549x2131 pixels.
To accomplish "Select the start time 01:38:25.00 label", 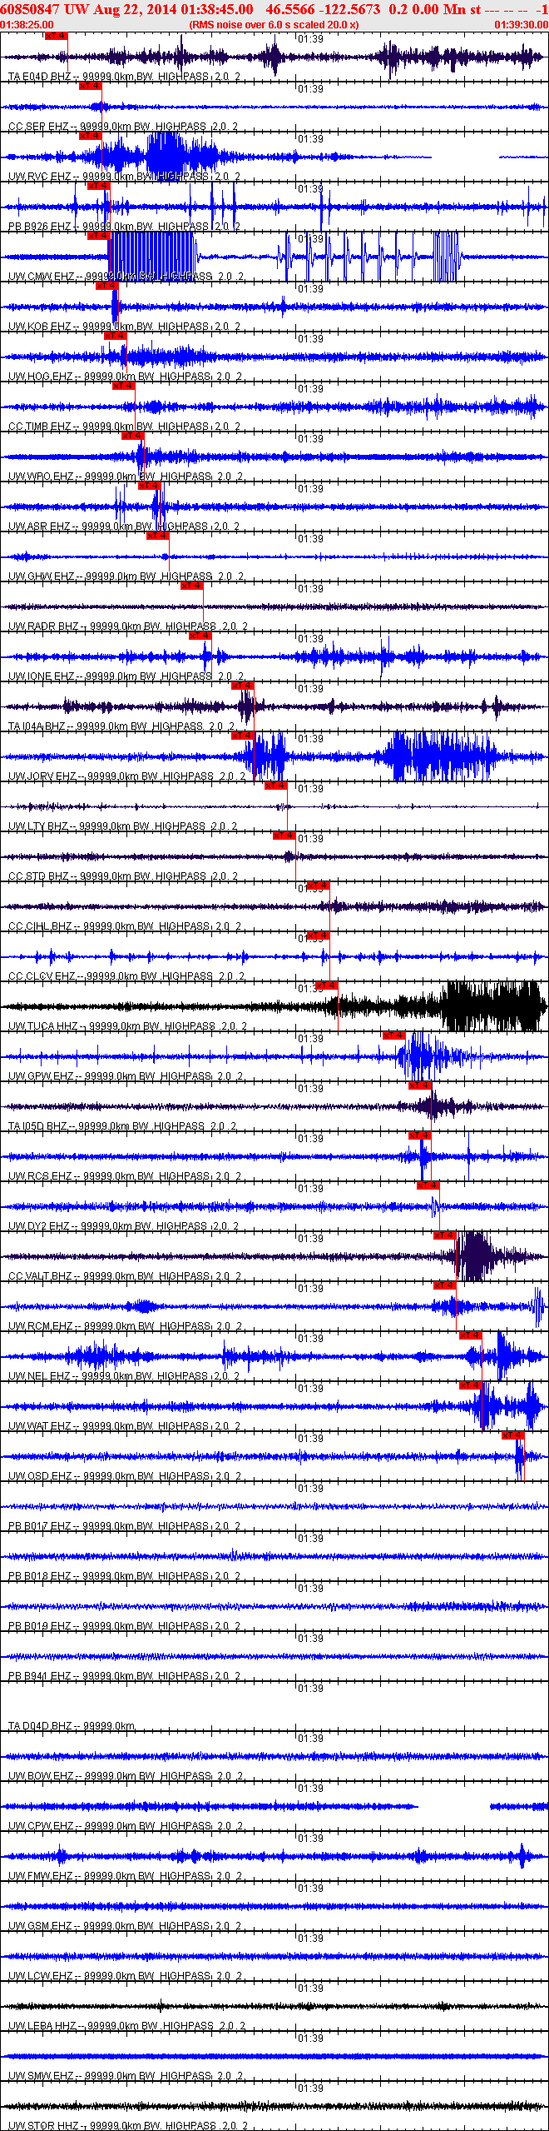I will pos(27,25).
